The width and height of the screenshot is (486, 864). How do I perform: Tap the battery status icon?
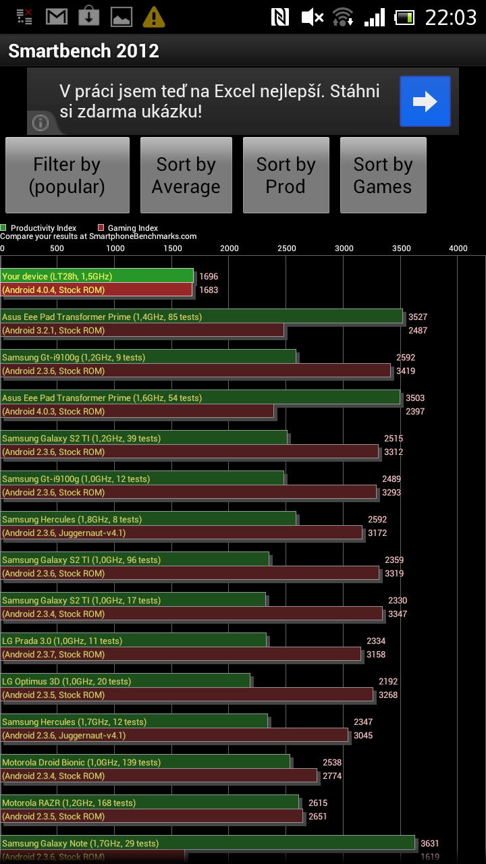click(405, 17)
